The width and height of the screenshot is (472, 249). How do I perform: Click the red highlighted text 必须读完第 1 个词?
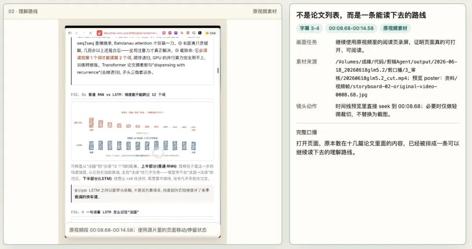pos(142,54)
